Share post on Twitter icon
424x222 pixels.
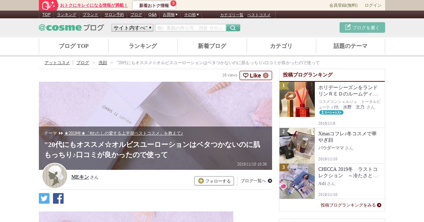coord(44,198)
